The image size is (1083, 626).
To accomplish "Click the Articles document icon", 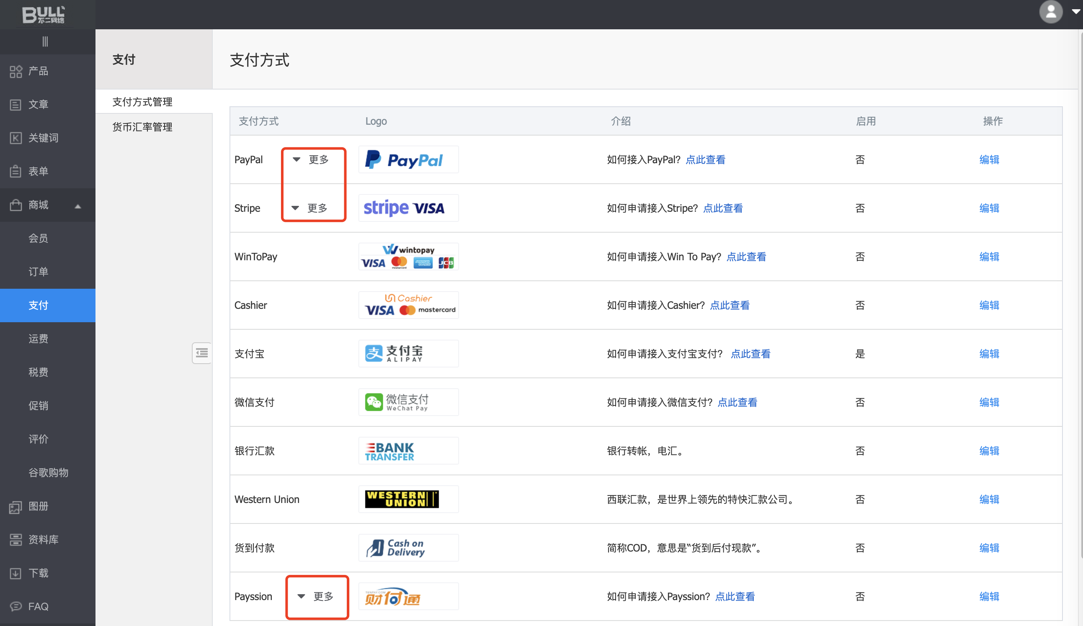I will (x=16, y=105).
